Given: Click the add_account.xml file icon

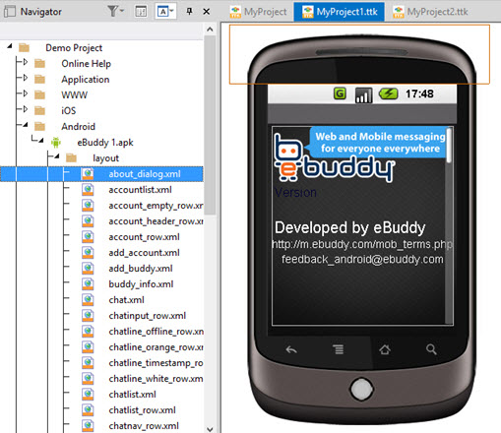Looking at the screenshot, I should pos(88,253).
